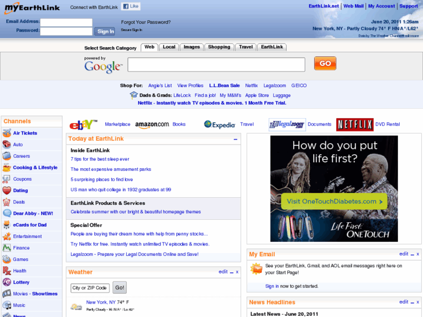Click the Dear Abby speech bubble icon
Viewport: 423px width, 317px height.
[7, 213]
